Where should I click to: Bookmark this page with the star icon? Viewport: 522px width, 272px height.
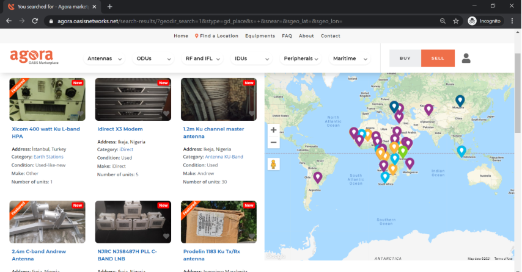pyautogui.click(x=456, y=21)
